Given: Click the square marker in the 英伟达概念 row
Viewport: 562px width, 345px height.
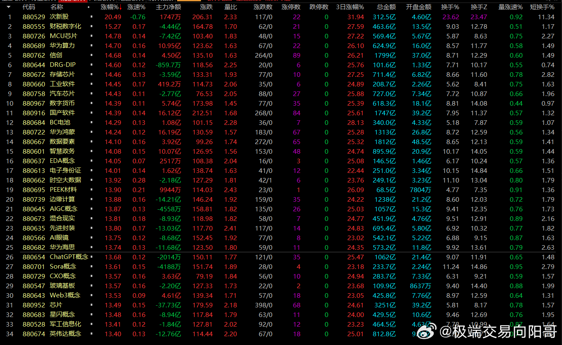Looking at the screenshot, I should click(x=92, y=334).
